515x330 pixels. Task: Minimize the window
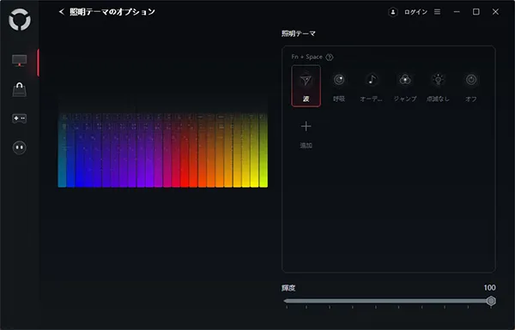tap(457, 12)
